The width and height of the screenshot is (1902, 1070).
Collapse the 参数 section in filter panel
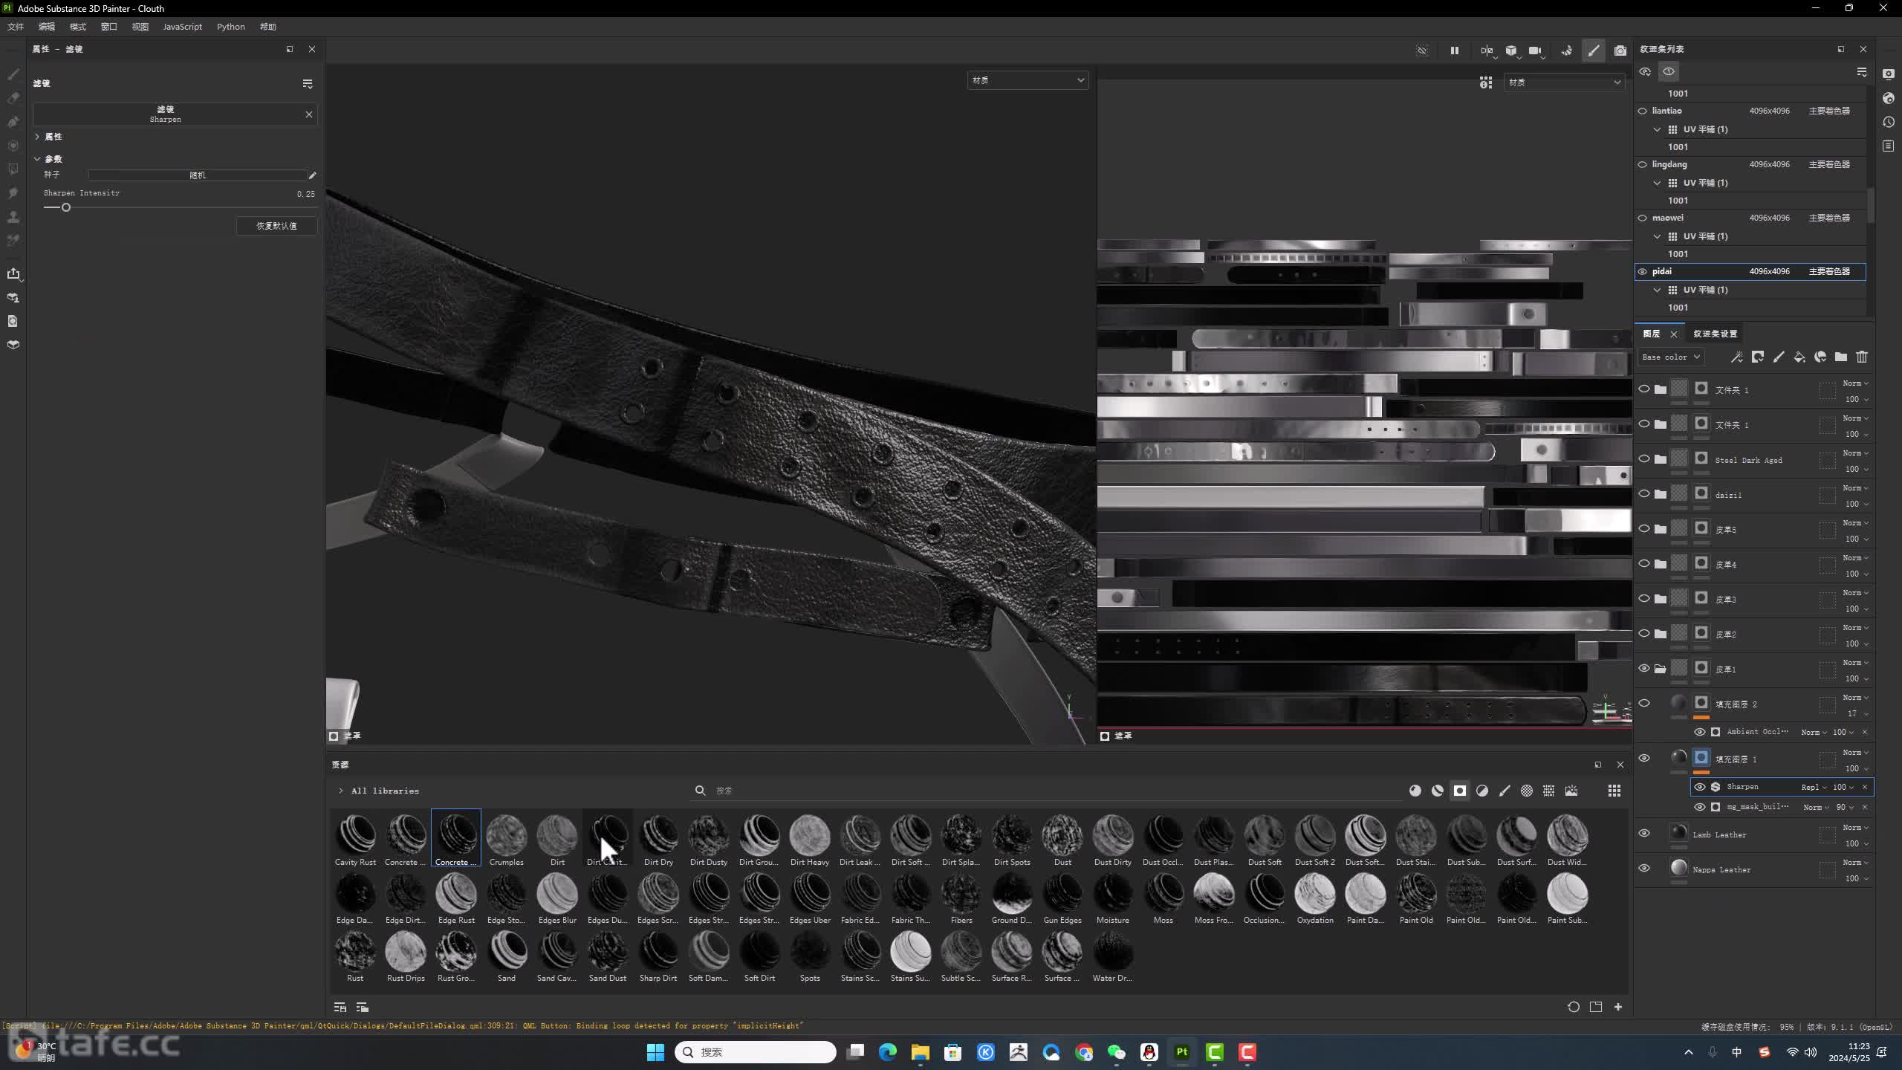[x=37, y=159]
